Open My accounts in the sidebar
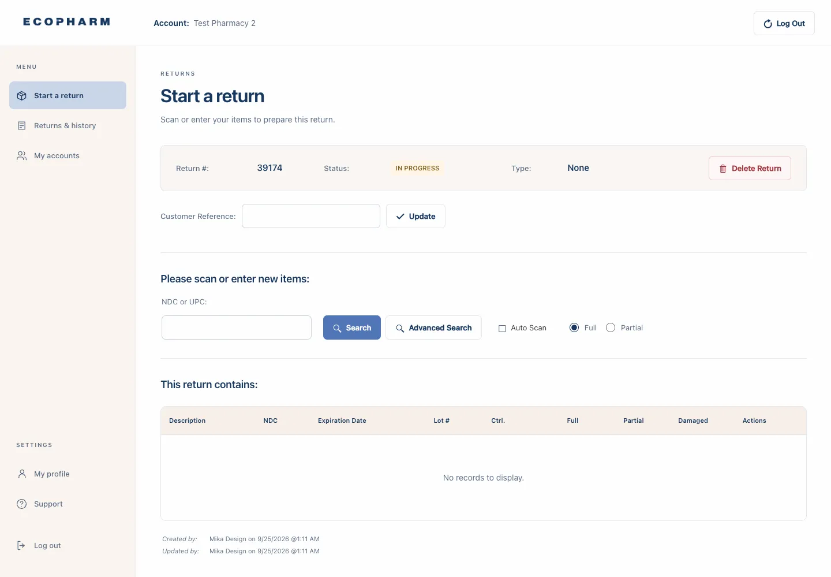The width and height of the screenshot is (831, 577). pyautogui.click(x=68, y=155)
